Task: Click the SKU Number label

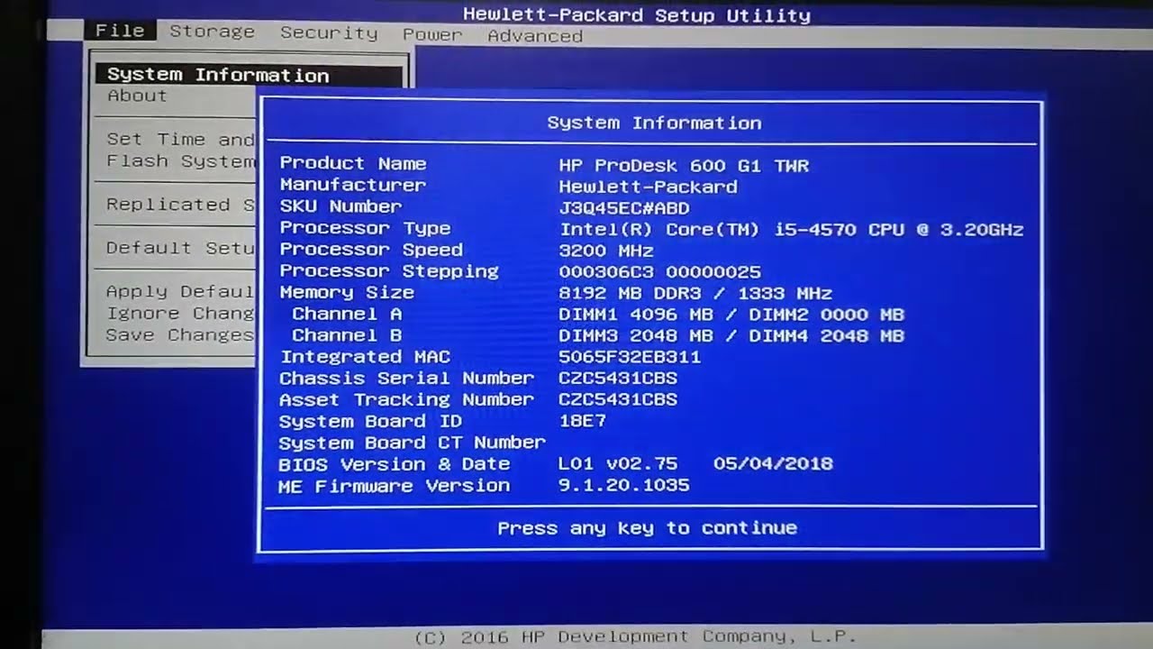Action: click(x=340, y=206)
